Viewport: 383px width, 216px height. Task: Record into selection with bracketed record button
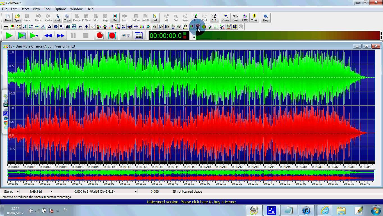(x=112, y=36)
